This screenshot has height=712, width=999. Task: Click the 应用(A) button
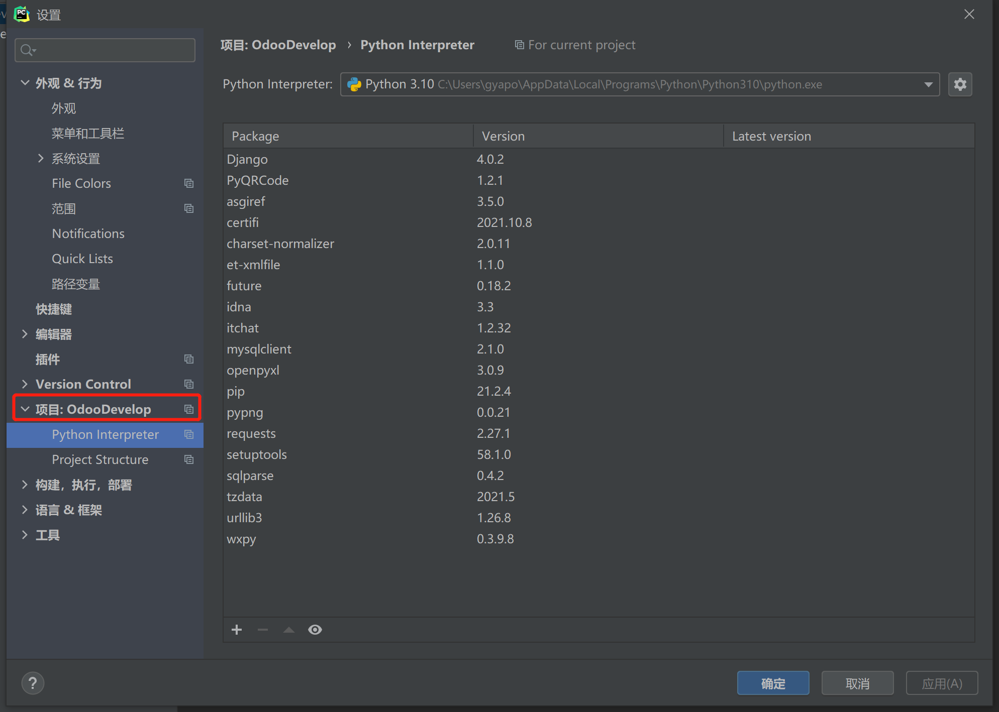coord(942,683)
